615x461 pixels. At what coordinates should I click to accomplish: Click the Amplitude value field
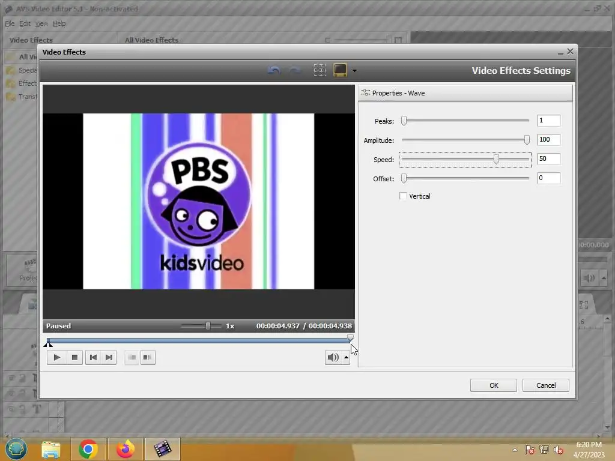click(x=548, y=139)
